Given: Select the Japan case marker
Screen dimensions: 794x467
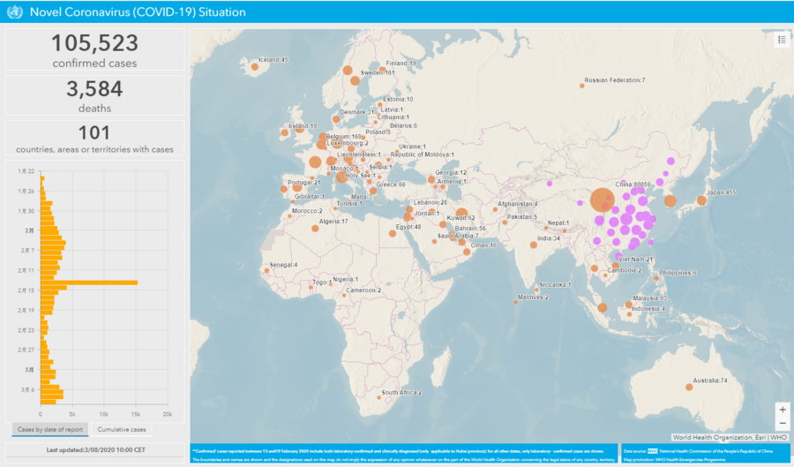Looking at the screenshot, I should [701, 200].
